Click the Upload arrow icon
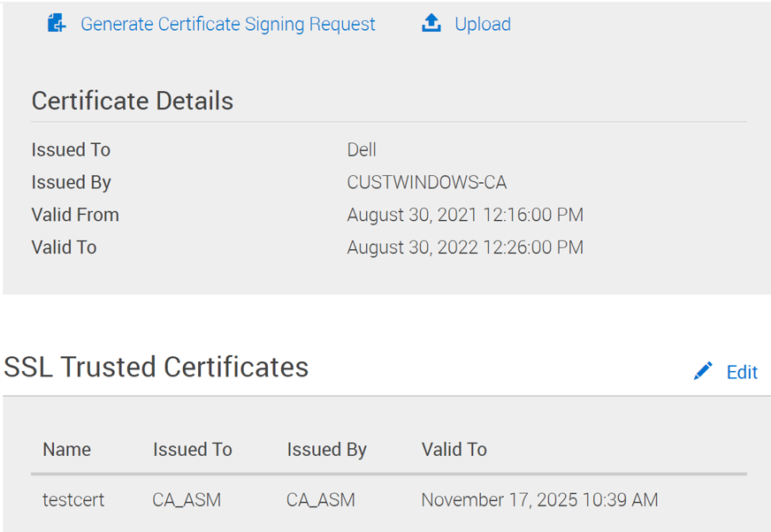The height and width of the screenshot is (532, 771). [x=431, y=23]
